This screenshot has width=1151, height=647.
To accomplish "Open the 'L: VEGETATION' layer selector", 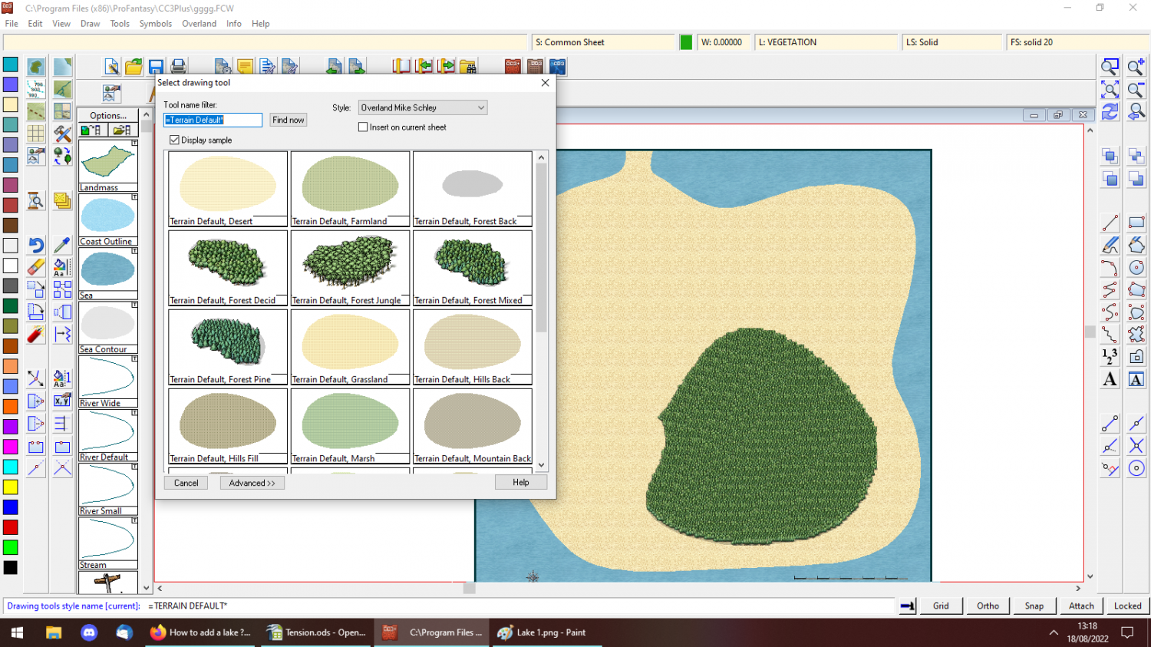I will pos(826,42).
